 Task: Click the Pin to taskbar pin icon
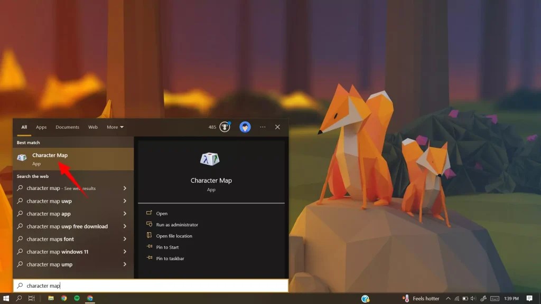point(149,258)
